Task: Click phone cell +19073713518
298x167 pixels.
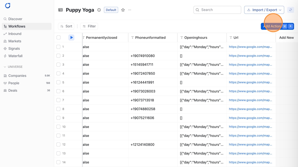Action: coord(153,100)
